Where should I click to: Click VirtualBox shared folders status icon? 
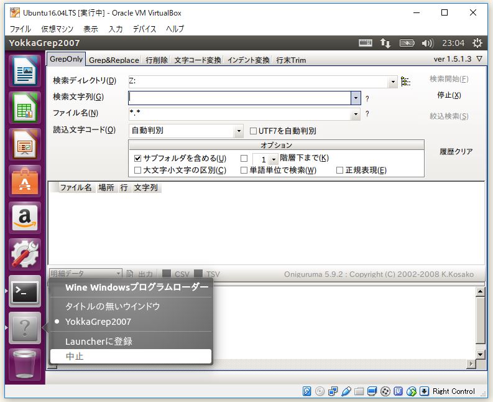359,391
